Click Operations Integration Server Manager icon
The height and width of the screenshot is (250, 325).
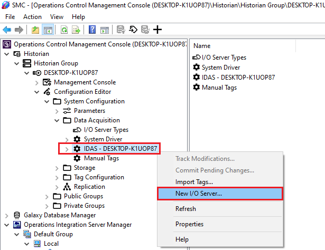tap(17, 225)
